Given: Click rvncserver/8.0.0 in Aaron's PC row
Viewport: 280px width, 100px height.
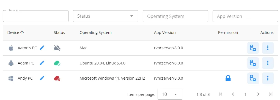Looking at the screenshot, I should pos(169,48).
